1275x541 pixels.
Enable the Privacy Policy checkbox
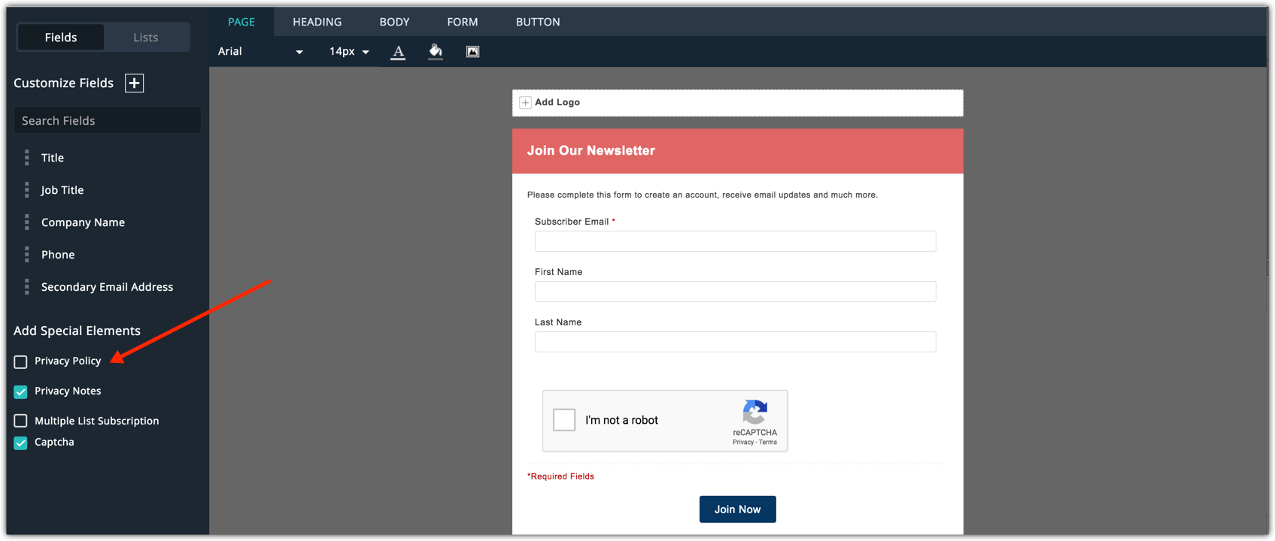[20, 362]
